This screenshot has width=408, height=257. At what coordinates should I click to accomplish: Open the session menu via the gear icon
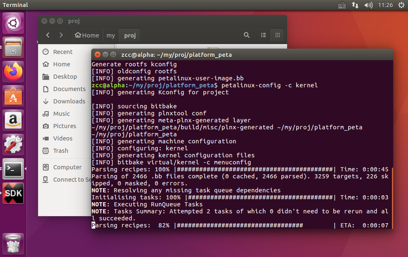pyautogui.click(x=401, y=5)
